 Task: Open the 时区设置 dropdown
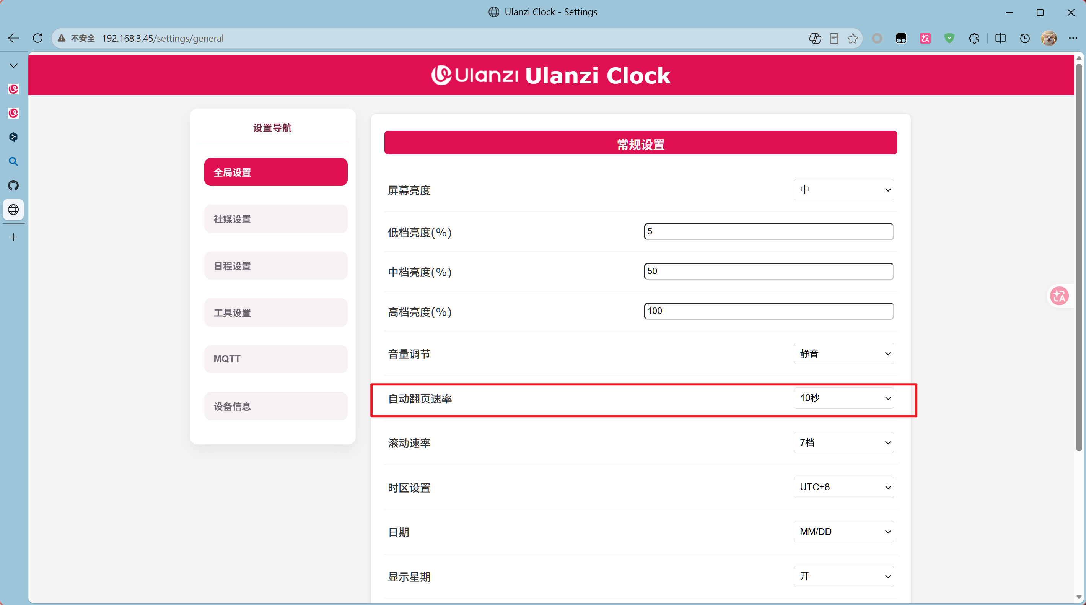[x=843, y=487]
